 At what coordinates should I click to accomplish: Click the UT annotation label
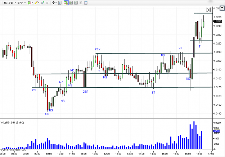(180, 48)
